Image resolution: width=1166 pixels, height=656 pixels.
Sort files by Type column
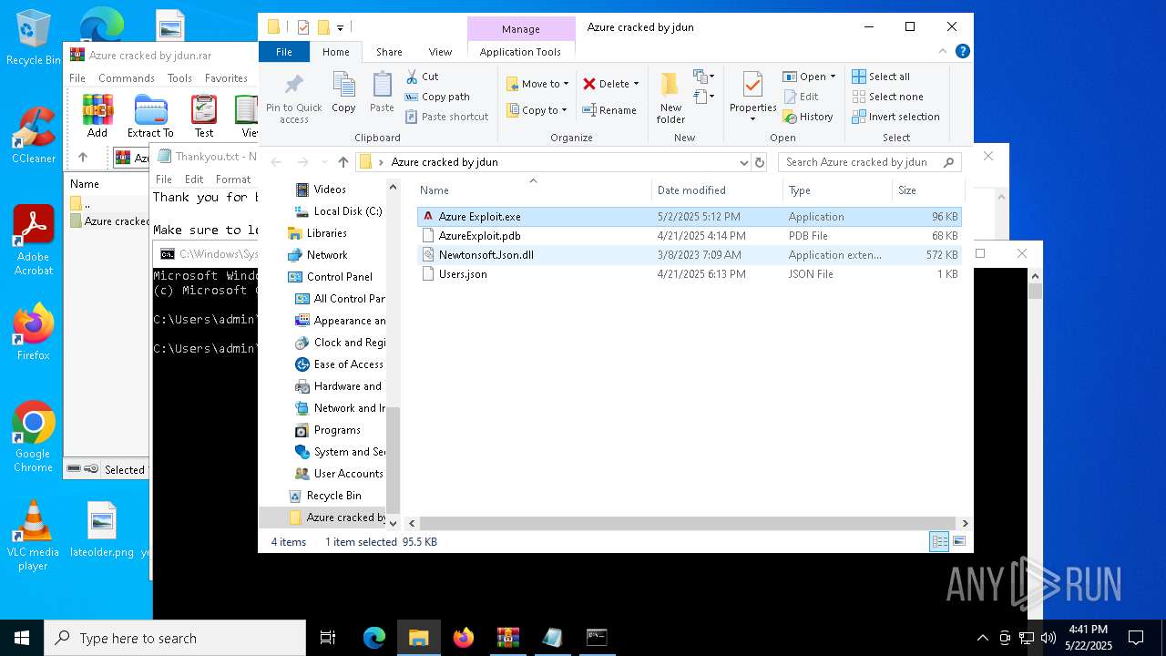pyautogui.click(x=837, y=190)
